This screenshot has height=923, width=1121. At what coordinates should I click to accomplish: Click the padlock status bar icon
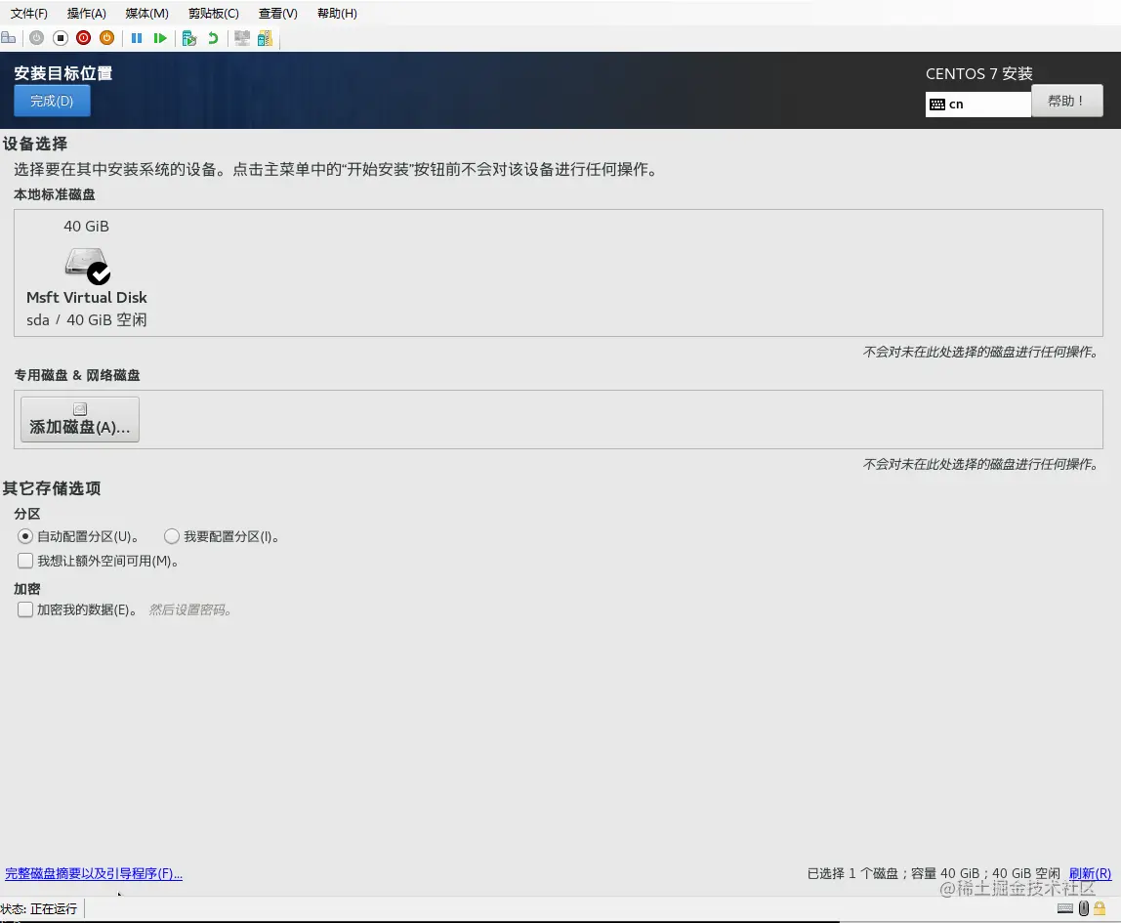[1100, 908]
